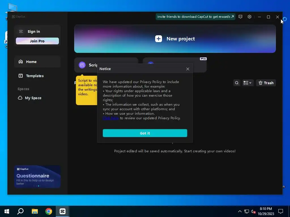Click the New project plus icon
The image size is (290, 217).
tap(159, 39)
